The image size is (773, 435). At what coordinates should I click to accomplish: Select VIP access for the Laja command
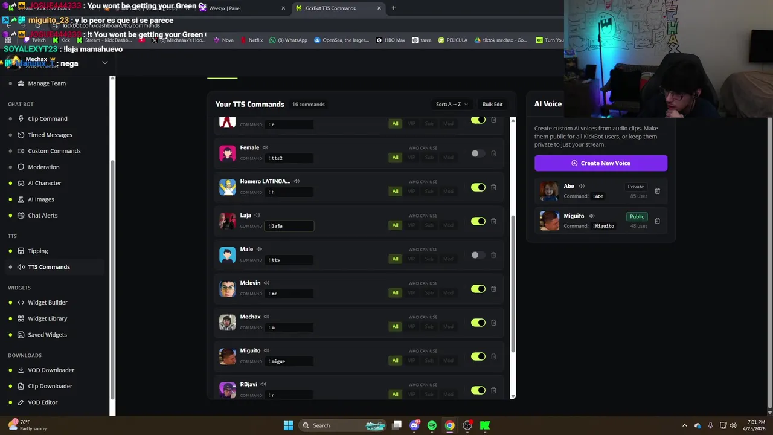411,225
